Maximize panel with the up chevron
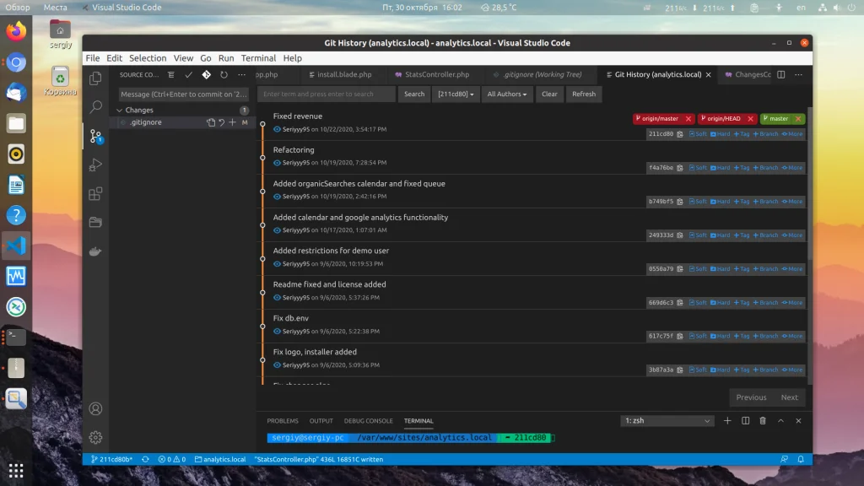The height and width of the screenshot is (486, 864). [780, 421]
